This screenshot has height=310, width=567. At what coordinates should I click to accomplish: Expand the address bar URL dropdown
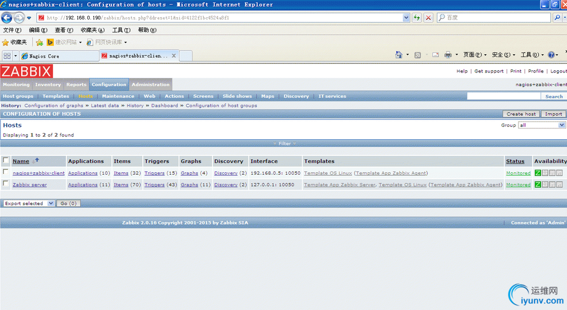coord(406,17)
